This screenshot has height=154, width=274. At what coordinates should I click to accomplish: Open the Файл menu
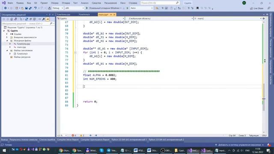10,3
